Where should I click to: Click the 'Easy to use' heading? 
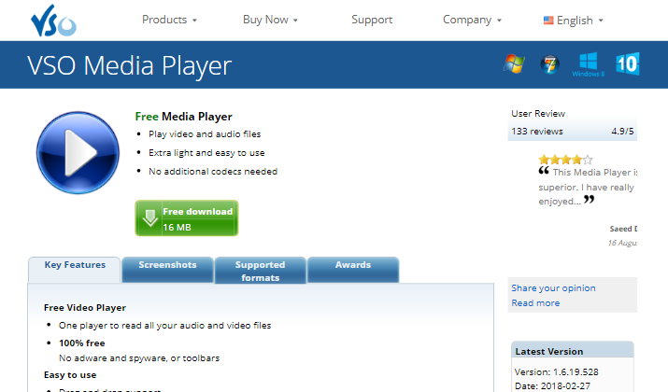click(x=70, y=375)
